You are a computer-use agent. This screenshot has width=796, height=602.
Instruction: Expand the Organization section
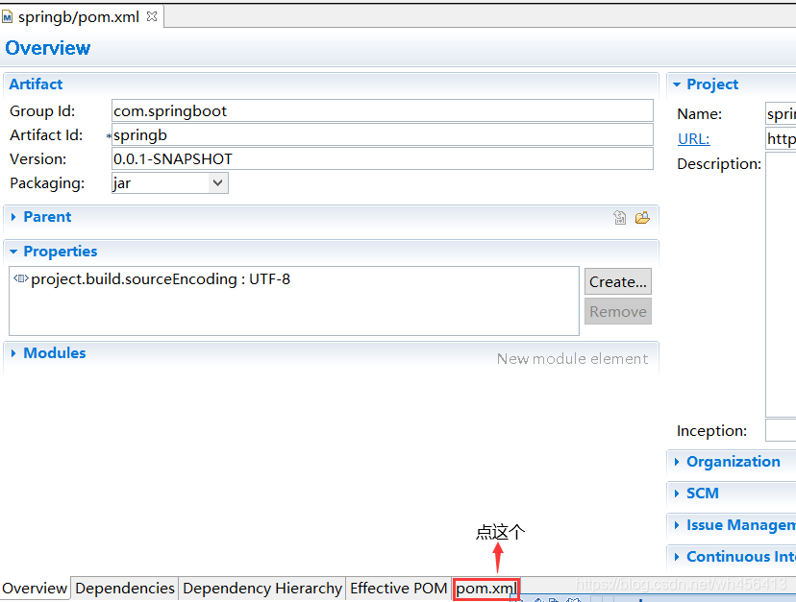coord(677,462)
